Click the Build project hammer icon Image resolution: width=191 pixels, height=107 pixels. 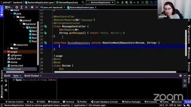tap(83, 2)
